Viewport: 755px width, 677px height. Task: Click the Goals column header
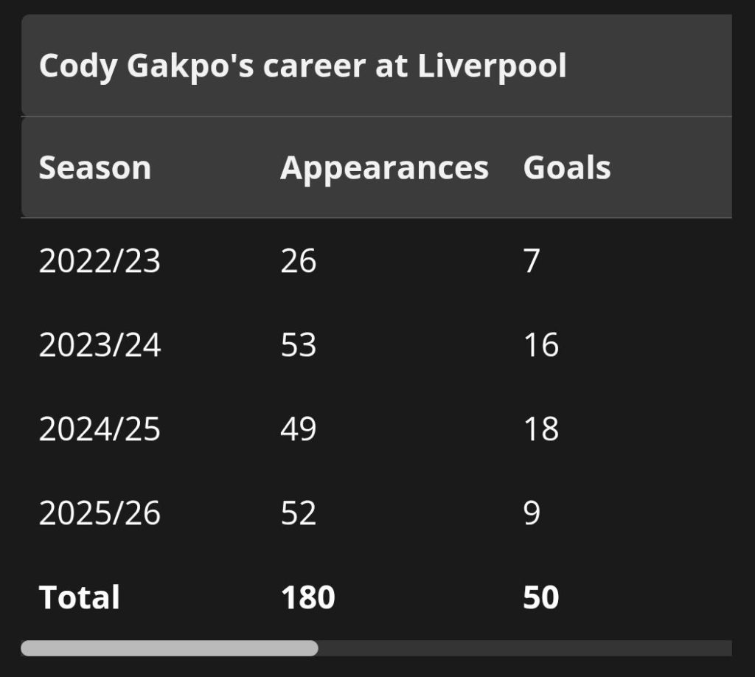567,167
